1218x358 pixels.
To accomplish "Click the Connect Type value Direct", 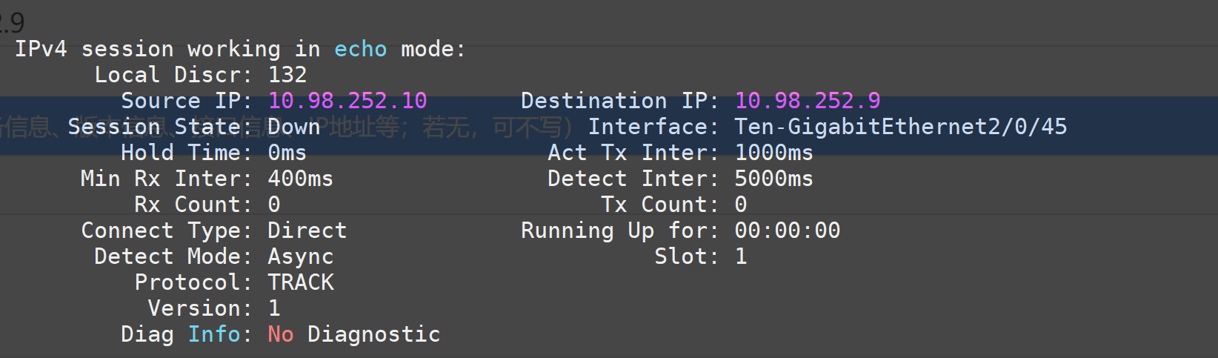I will (307, 231).
